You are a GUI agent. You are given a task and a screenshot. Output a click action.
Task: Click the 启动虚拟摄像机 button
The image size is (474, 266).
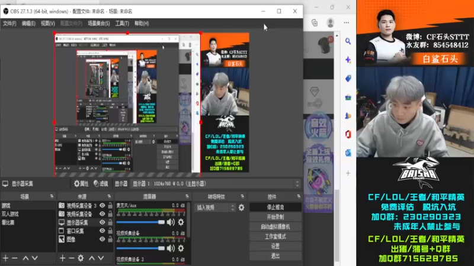tap(276, 227)
